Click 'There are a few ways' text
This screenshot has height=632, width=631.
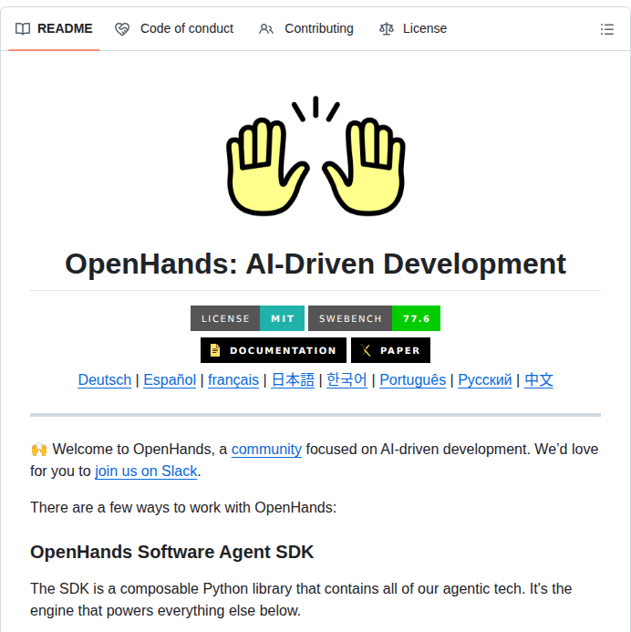coord(183,507)
